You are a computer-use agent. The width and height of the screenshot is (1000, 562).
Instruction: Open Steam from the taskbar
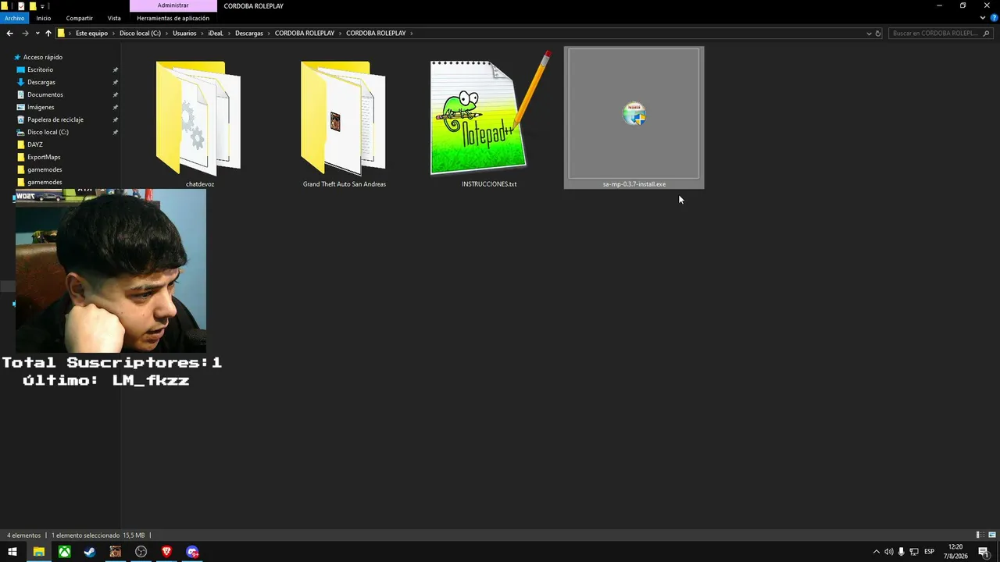pyautogui.click(x=90, y=552)
